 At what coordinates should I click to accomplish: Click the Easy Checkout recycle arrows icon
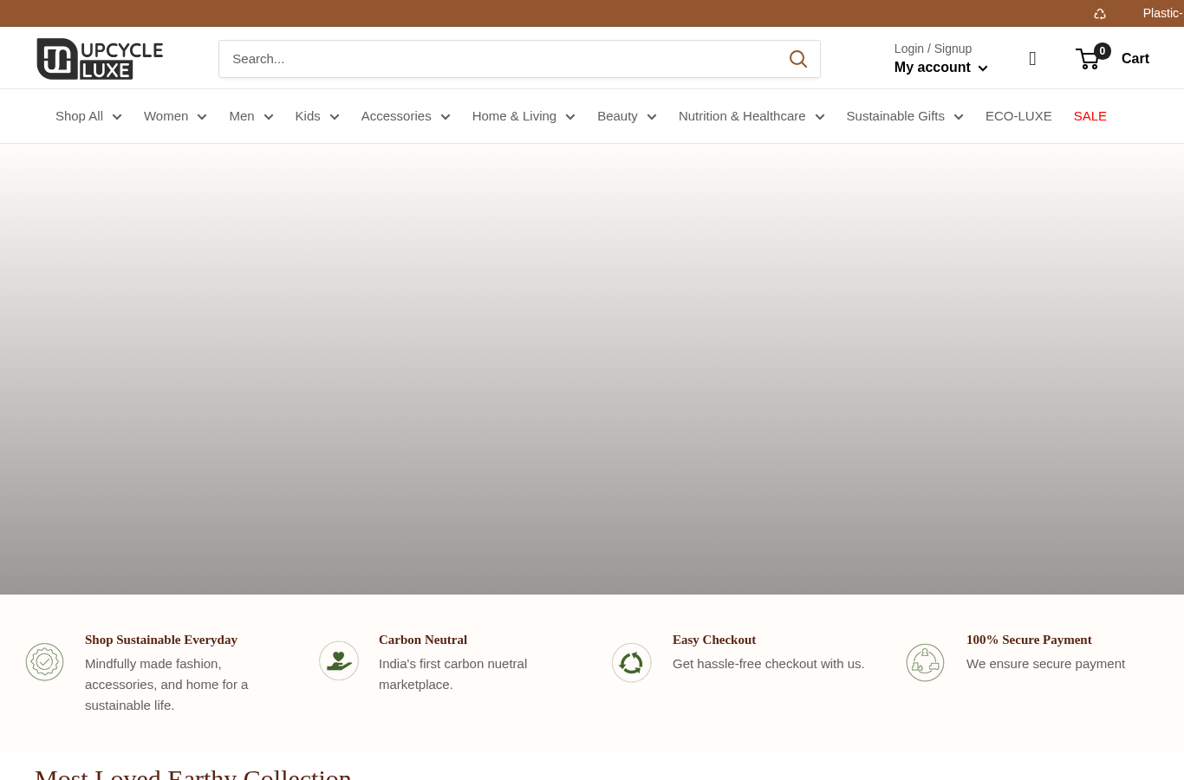pos(632,663)
